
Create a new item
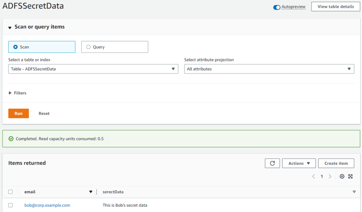point(336,163)
